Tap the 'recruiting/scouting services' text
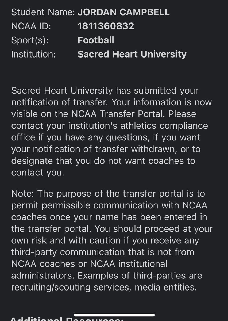This screenshot has height=321, width=228. pyautogui.click(x=72, y=287)
